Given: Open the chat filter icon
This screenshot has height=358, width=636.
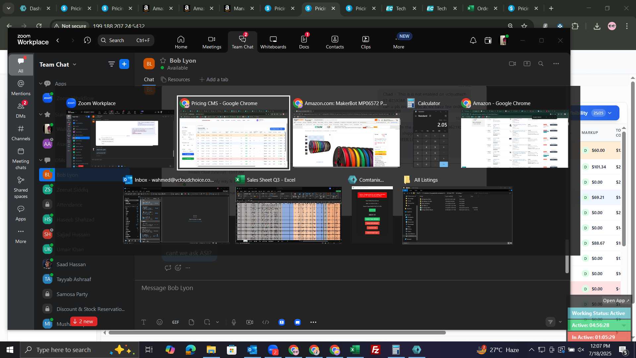Looking at the screenshot, I should click(111, 64).
